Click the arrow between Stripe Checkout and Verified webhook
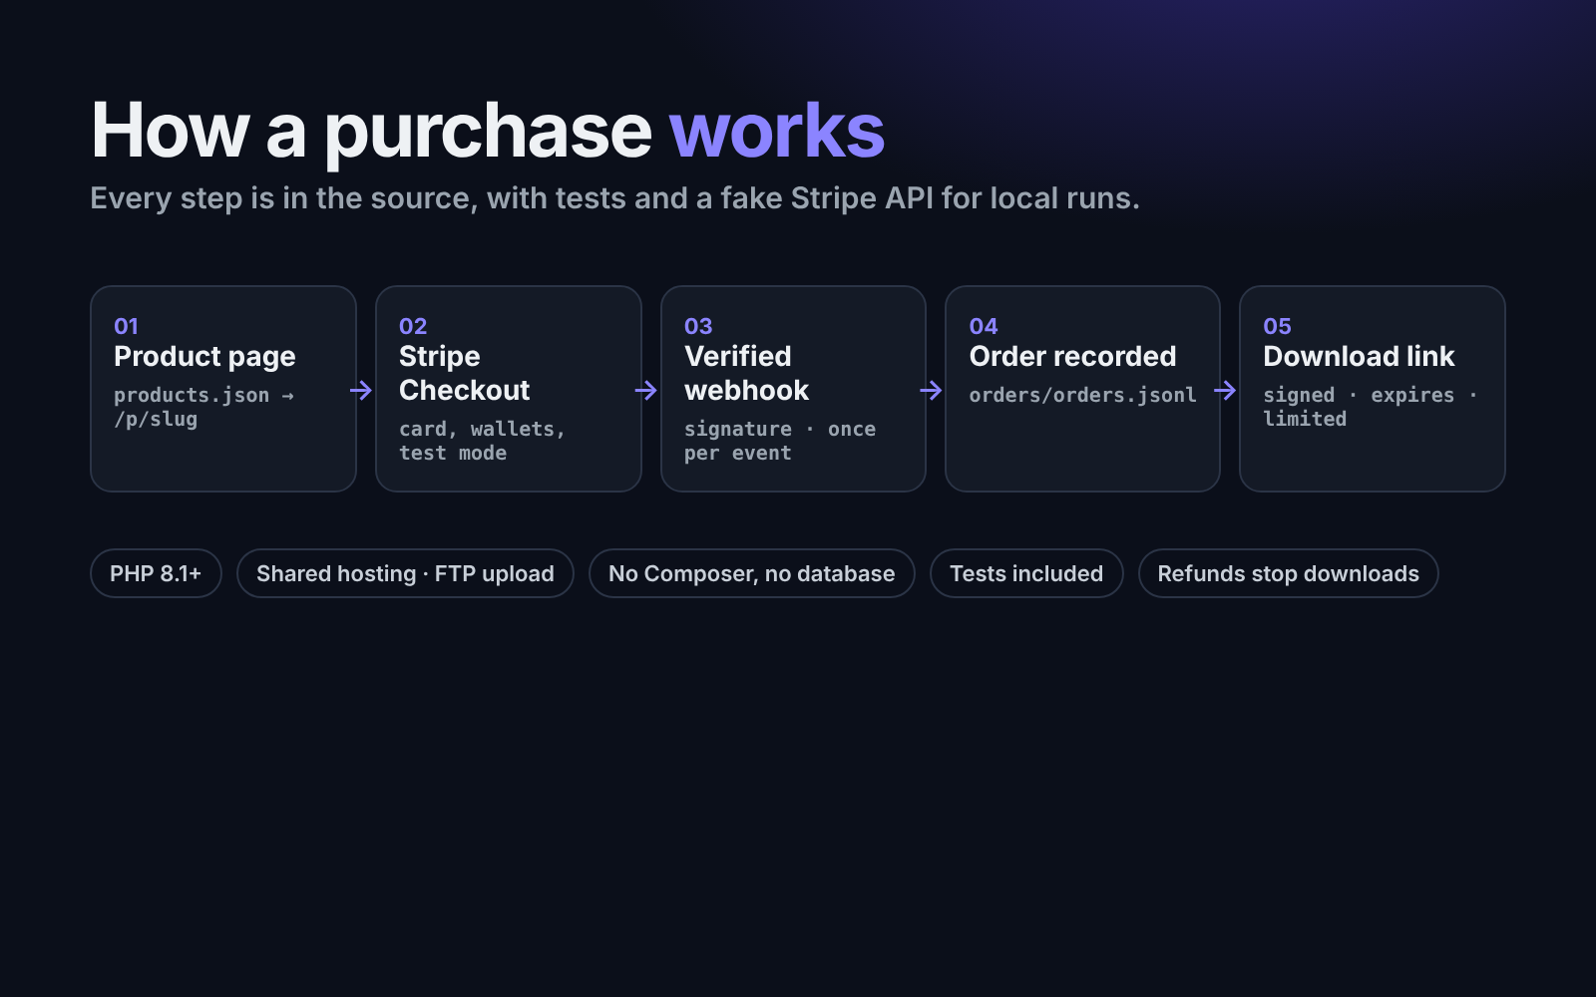 point(646,390)
